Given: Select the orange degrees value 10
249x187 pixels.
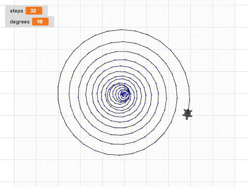Looking at the screenshot, I should pyautogui.click(x=40, y=22).
